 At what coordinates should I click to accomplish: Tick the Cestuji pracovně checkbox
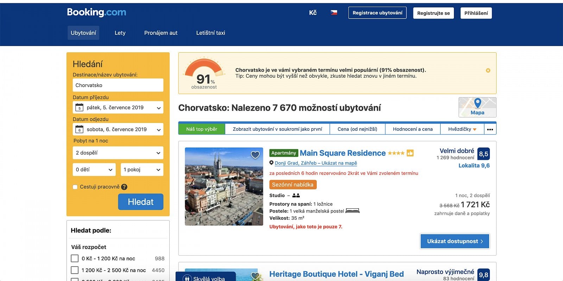[75, 187]
